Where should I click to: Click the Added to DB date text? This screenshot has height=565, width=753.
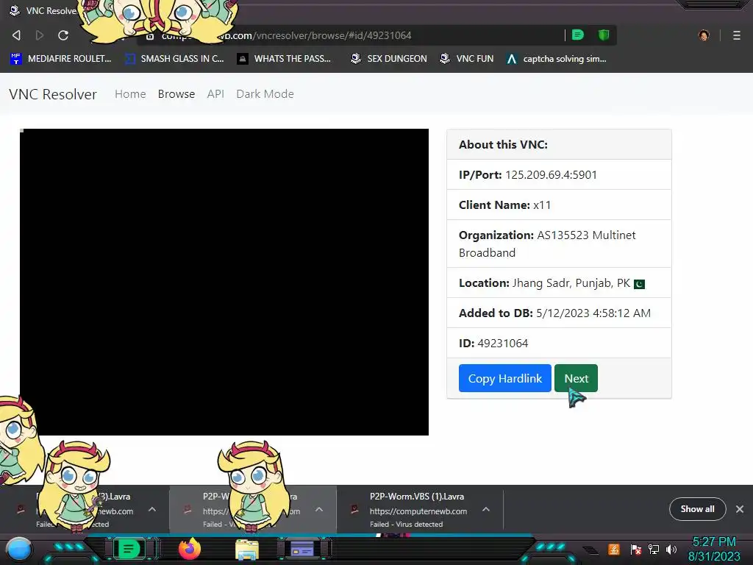coord(593,313)
